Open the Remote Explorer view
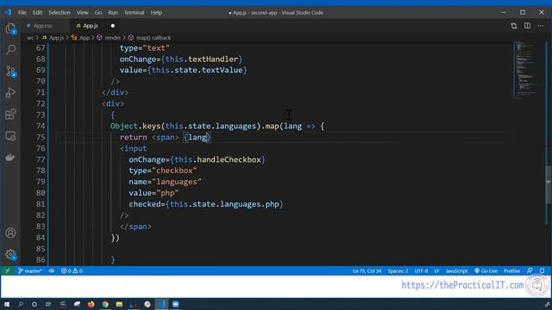The image size is (552, 310). coord(10,136)
